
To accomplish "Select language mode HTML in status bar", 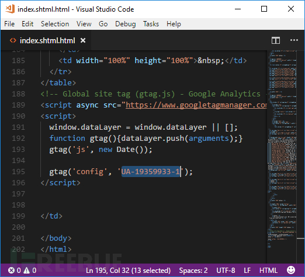I will point(268,271).
